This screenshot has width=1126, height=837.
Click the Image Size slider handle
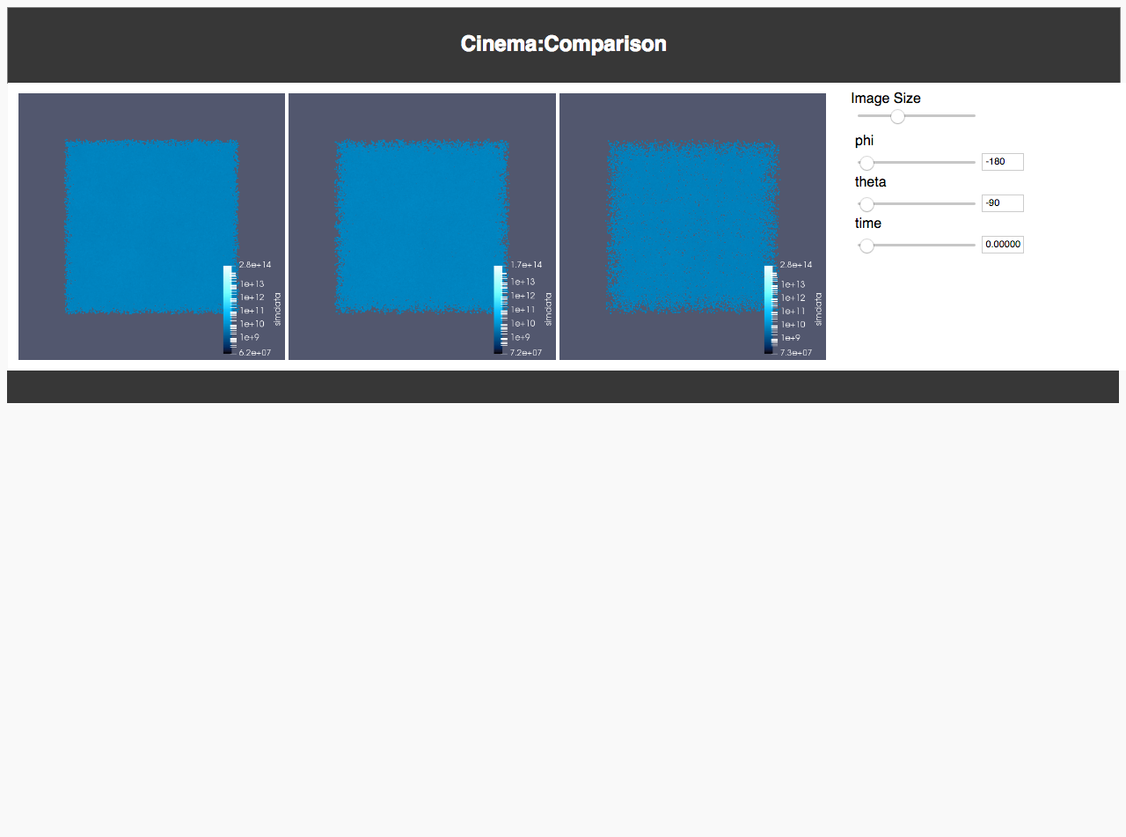pos(897,116)
